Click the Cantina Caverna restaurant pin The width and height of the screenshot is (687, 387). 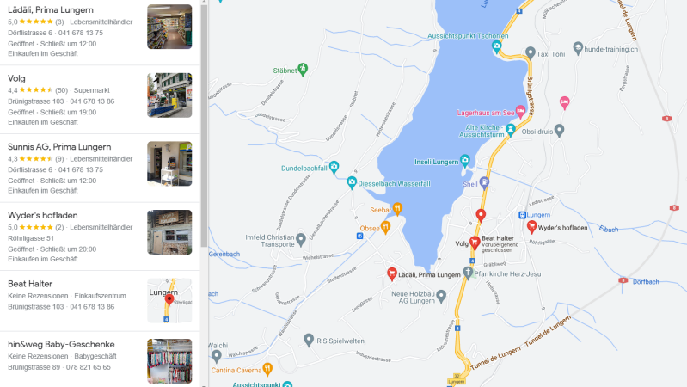(267, 369)
